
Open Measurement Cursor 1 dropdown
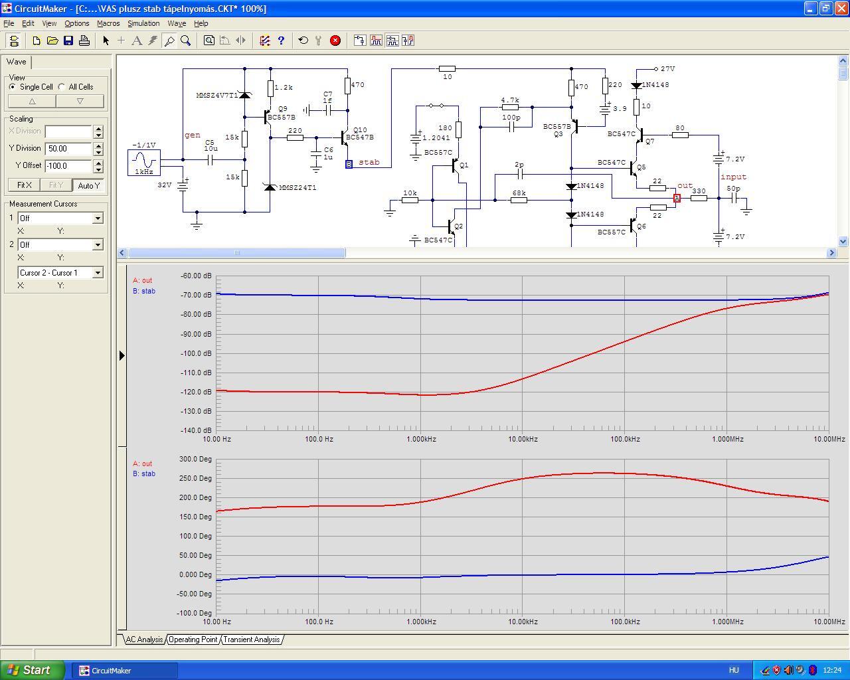[98, 218]
